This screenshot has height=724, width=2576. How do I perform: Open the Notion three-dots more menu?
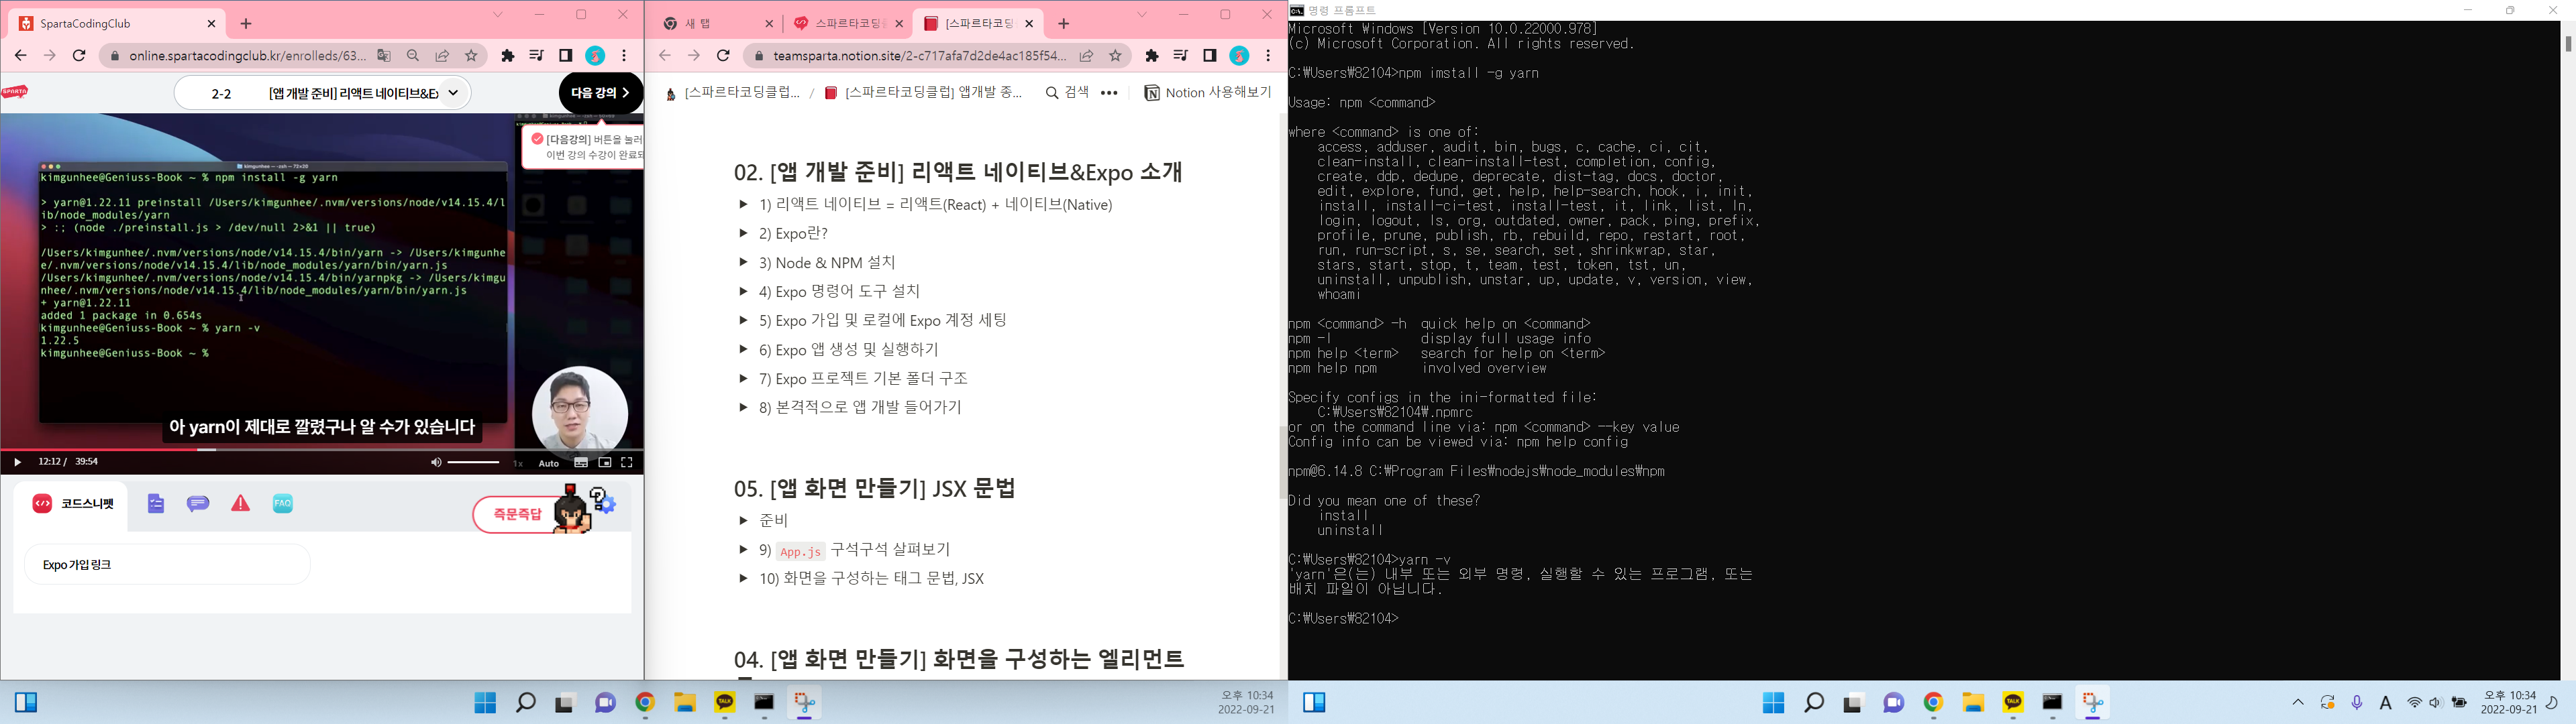[x=1109, y=93]
